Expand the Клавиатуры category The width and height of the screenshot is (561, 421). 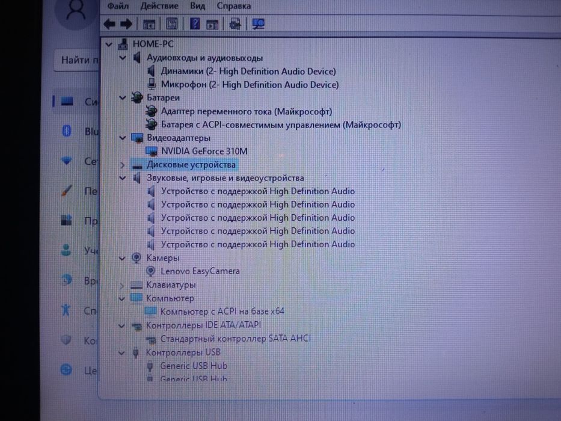pos(121,285)
